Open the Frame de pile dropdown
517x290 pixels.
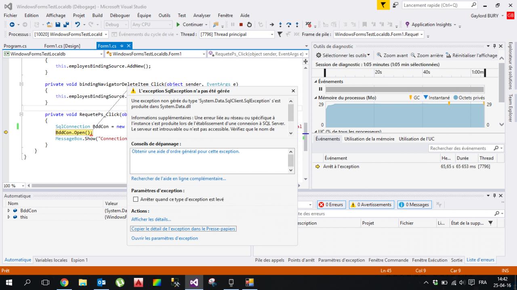[x=379, y=34]
